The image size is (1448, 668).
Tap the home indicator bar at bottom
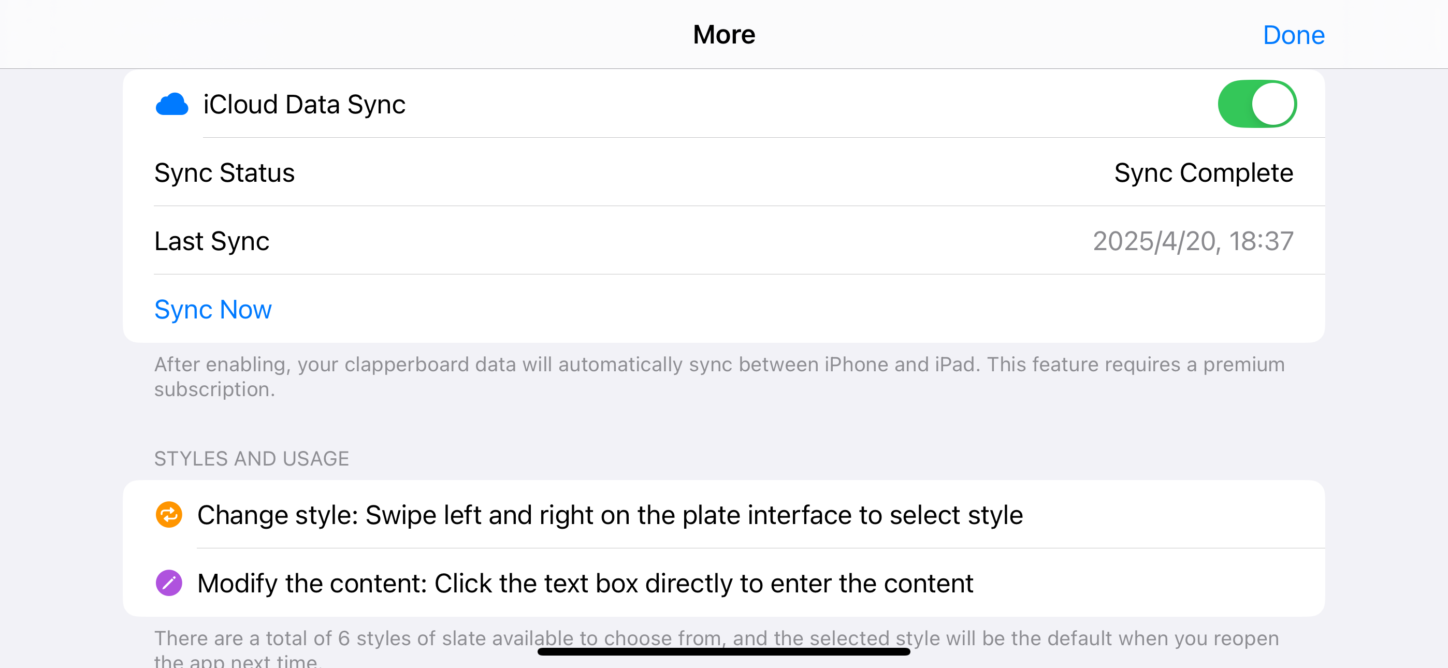723,652
